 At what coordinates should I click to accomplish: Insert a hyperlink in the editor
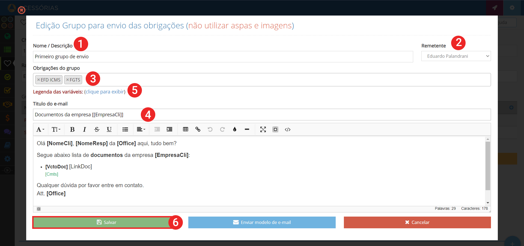click(x=198, y=129)
